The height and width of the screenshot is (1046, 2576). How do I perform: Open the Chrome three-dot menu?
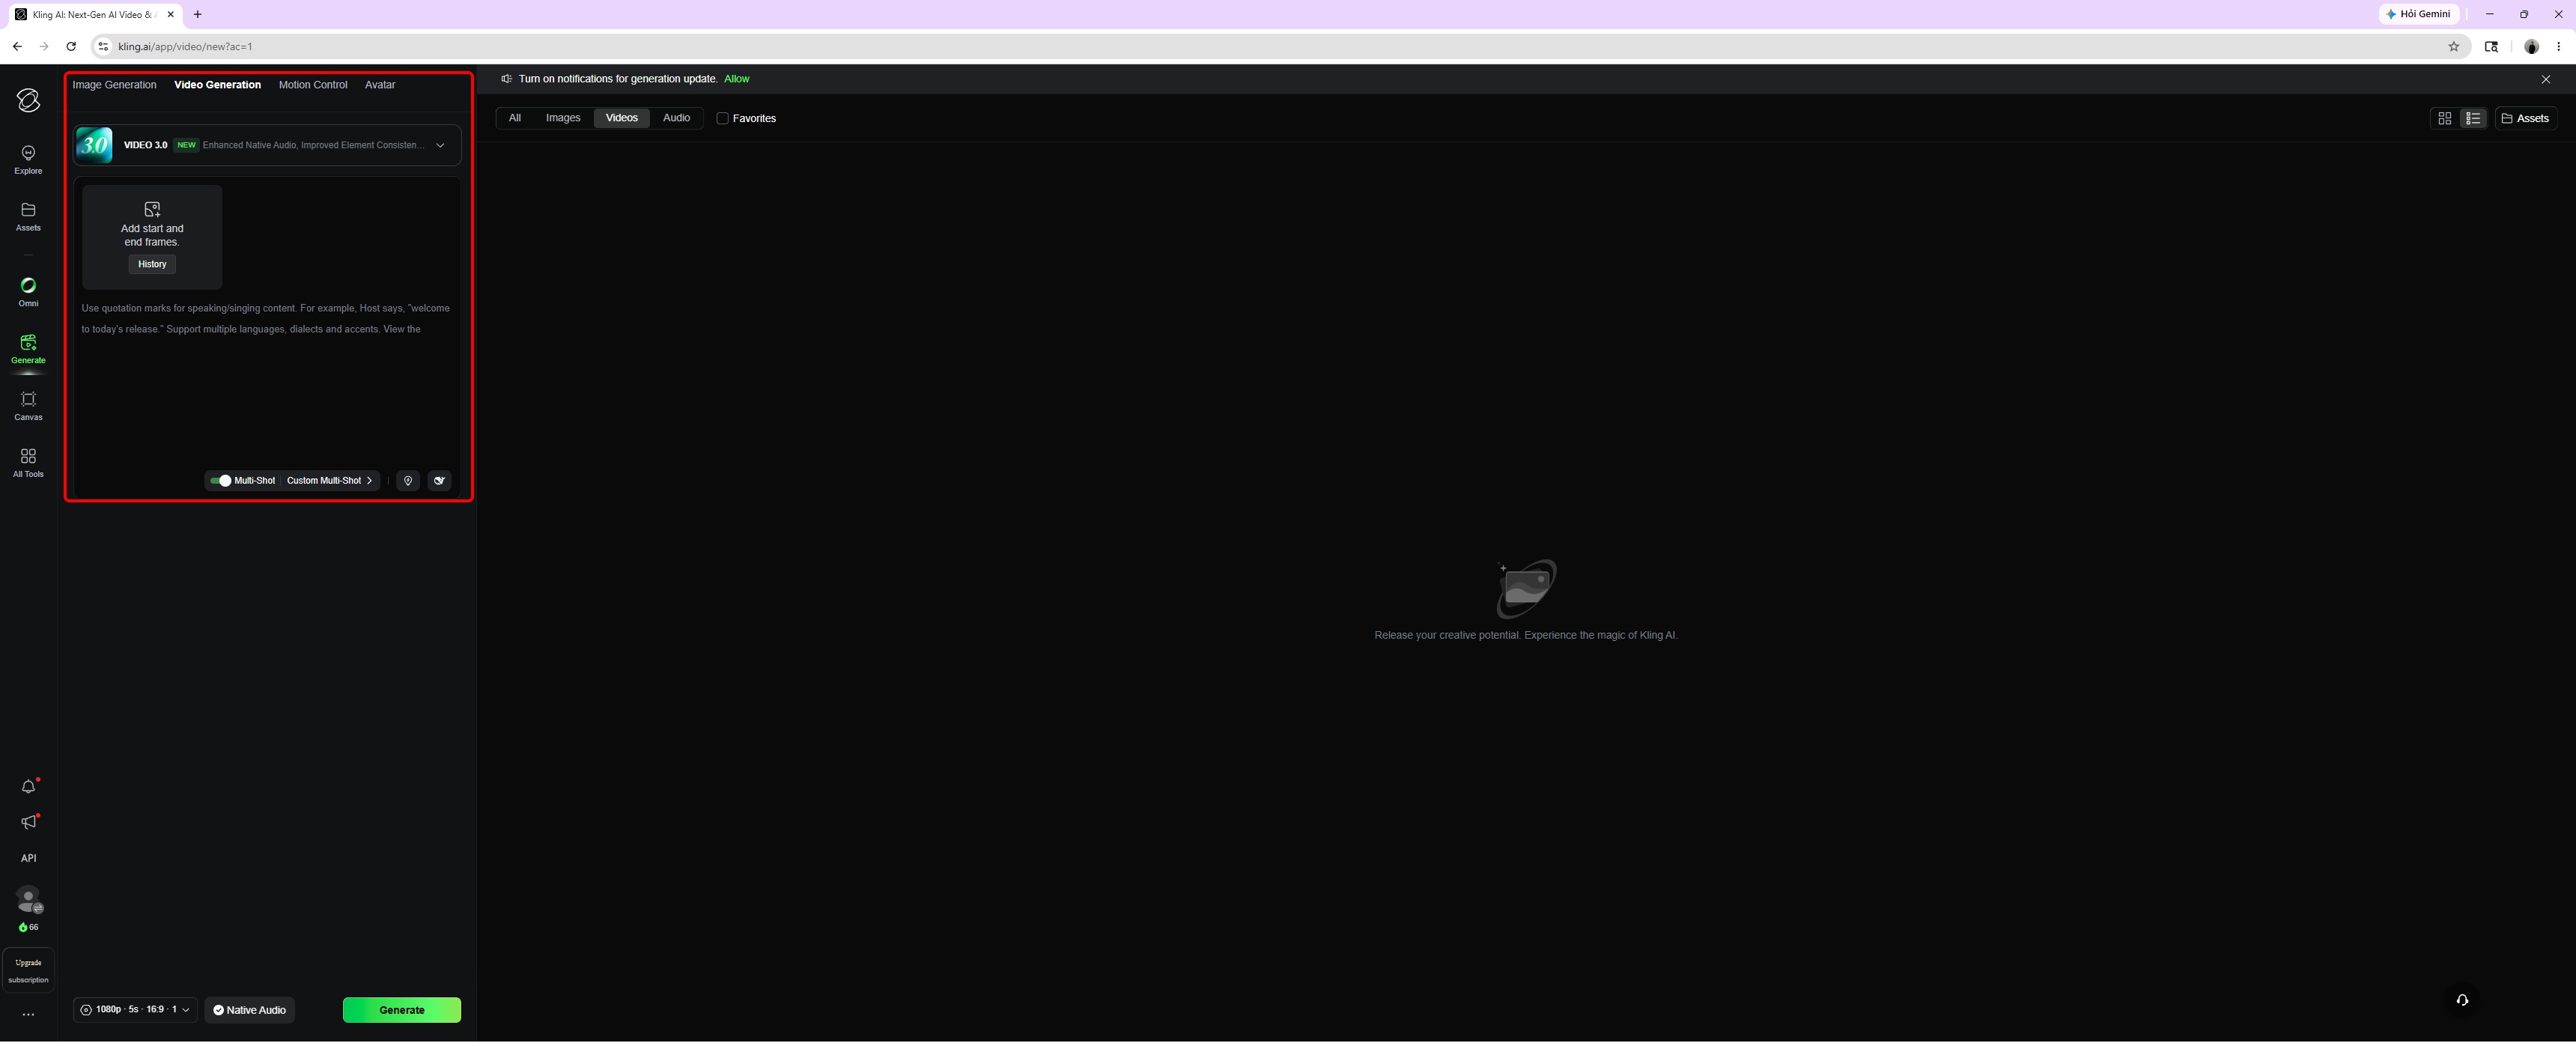tap(2559, 46)
